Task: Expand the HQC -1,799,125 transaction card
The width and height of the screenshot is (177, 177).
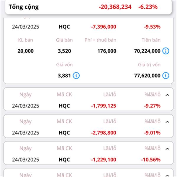Action: click(167, 95)
